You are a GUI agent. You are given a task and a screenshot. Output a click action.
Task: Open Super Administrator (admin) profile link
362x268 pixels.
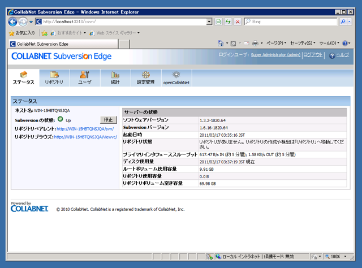coord(275,55)
